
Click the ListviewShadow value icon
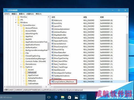53,32
